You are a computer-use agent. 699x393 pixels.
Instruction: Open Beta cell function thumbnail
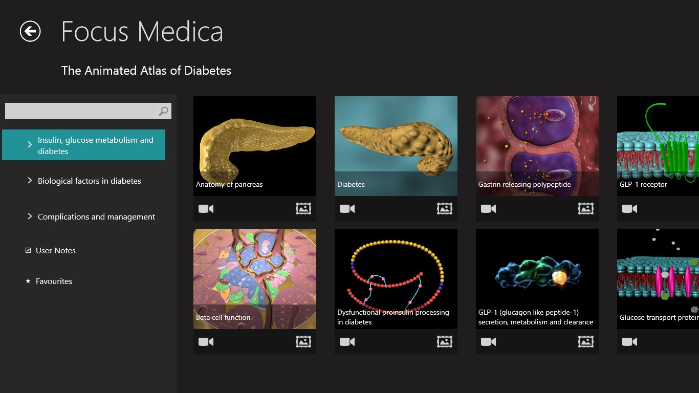point(255,271)
